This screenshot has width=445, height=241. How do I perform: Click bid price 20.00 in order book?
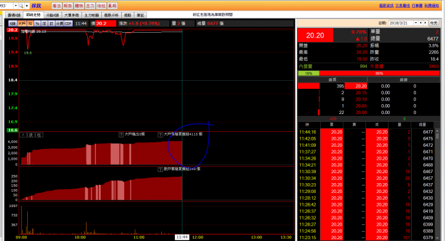pos(361,113)
